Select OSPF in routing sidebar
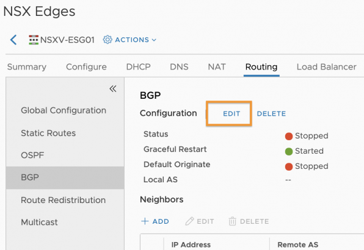This screenshot has height=250, width=364. (x=32, y=155)
